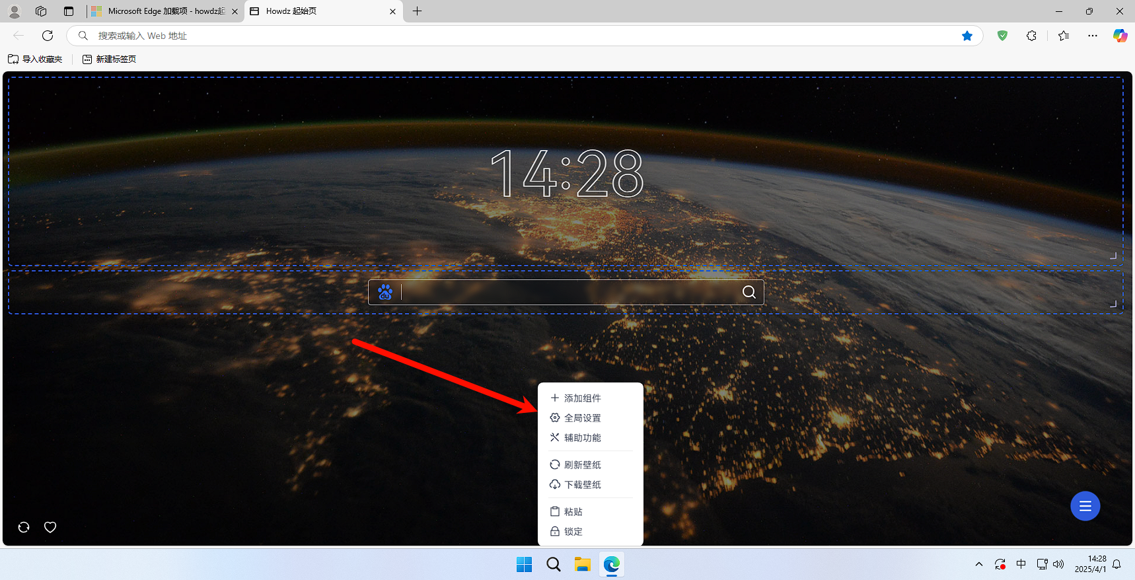This screenshot has height=580, width=1135.
Task: Open the Edge settings ellipsis menu
Action: [1092, 36]
